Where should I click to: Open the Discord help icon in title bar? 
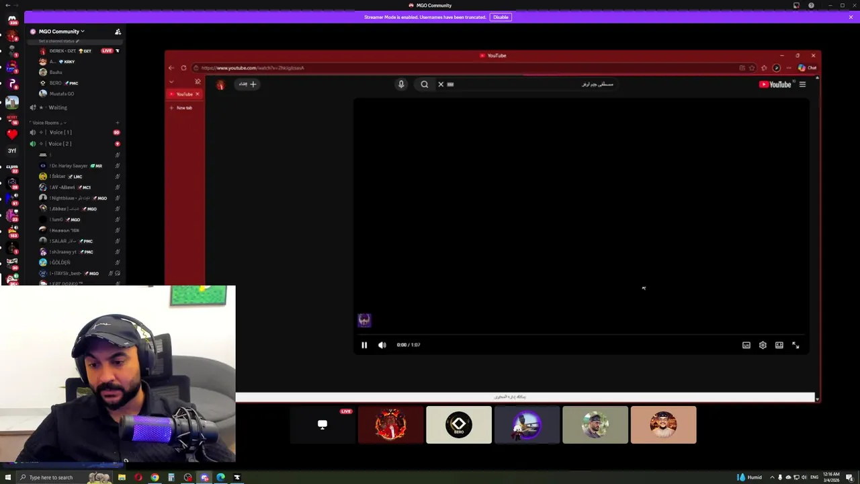coord(811,5)
